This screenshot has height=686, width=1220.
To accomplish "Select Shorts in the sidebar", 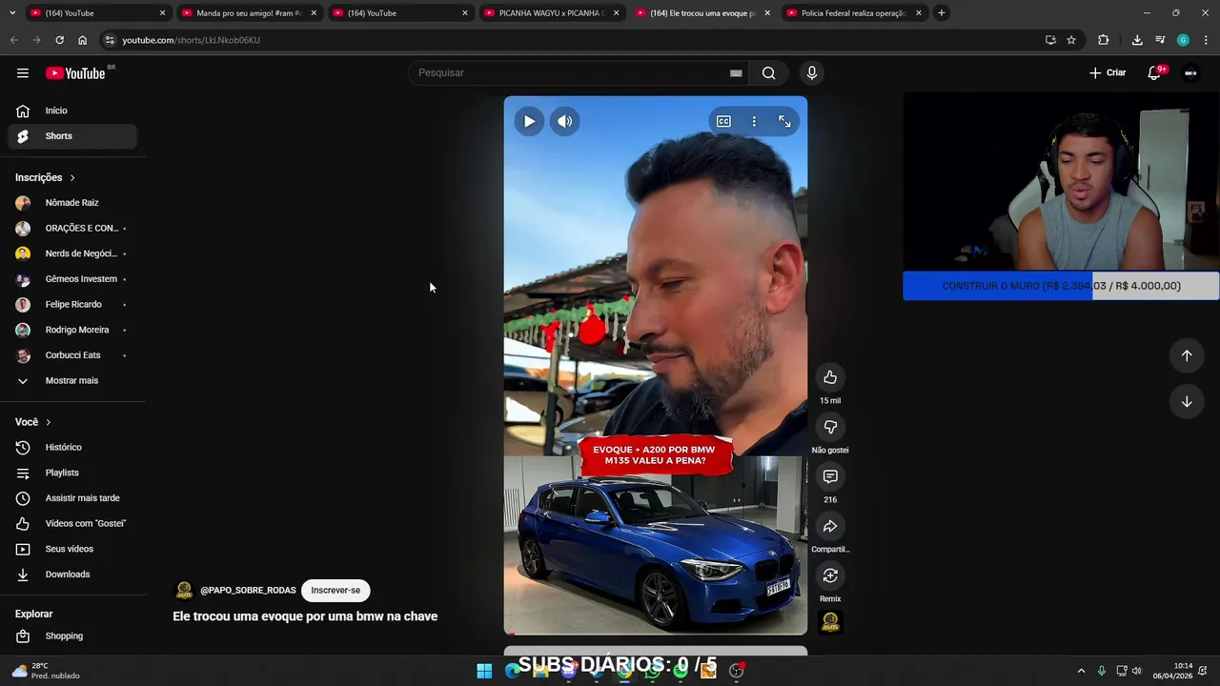I will point(72,136).
